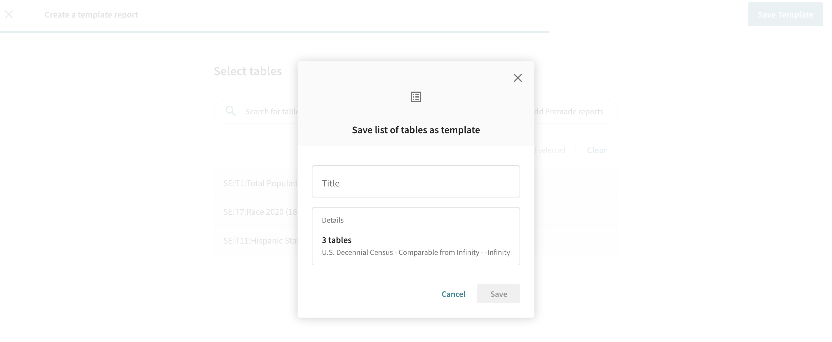
Task: Select the SE:T1 Total Population table
Action: (x=260, y=183)
